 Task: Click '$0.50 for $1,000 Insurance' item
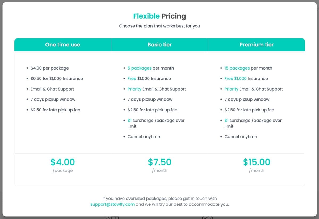tap(57, 79)
